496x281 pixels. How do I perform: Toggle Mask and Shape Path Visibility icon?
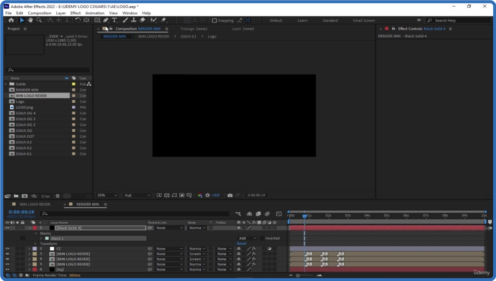click(174, 195)
